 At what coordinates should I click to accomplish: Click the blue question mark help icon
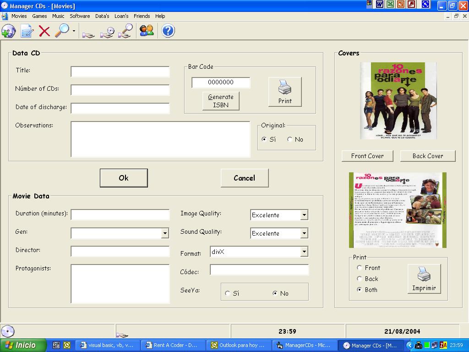click(168, 31)
